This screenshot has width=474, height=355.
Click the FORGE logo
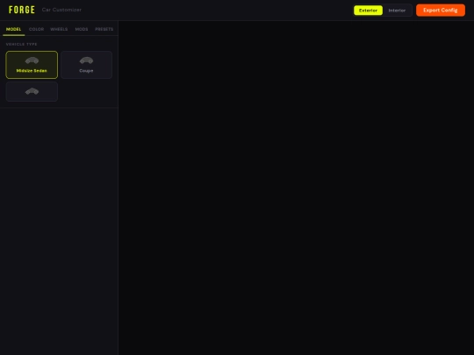point(22,10)
